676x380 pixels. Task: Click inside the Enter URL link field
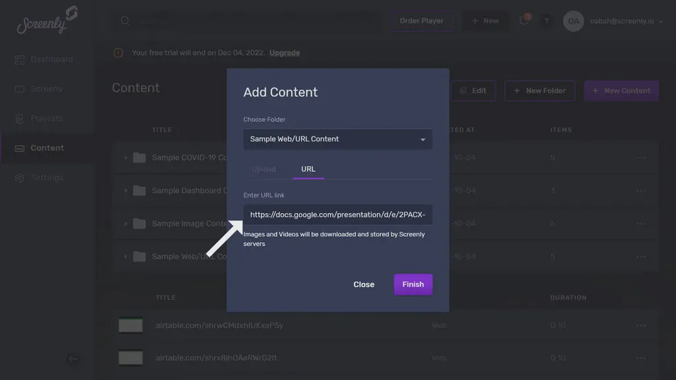(x=337, y=214)
